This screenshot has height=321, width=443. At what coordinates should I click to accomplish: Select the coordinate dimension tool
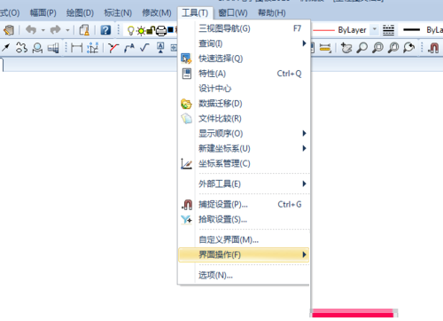pyautogui.click(x=93, y=48)
